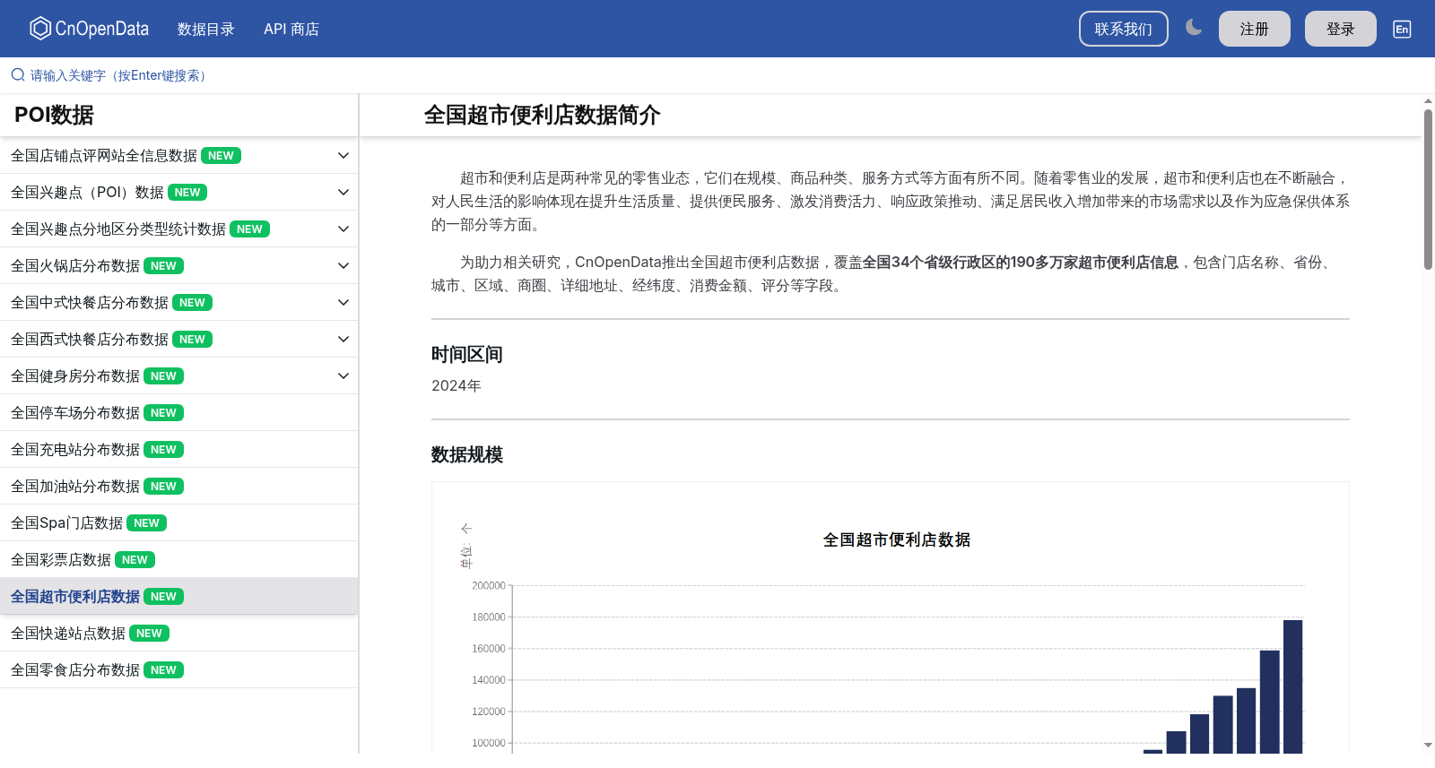This screenshot has height=768, width=1435.
Task: Click the scrollbar up arrow
Action: [x=1428, y=100]
